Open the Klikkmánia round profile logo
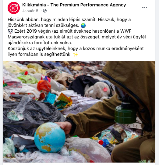The width and height of the screenshot is (159, 165). pyautogui.click(x=14, y=8)
